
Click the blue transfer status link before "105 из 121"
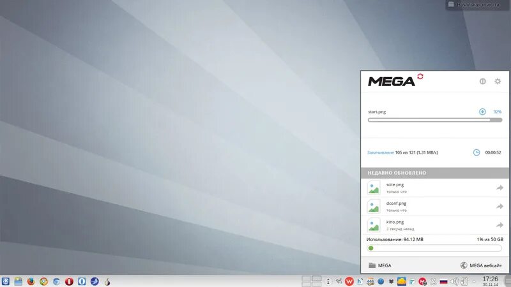(x=380, y=152)
